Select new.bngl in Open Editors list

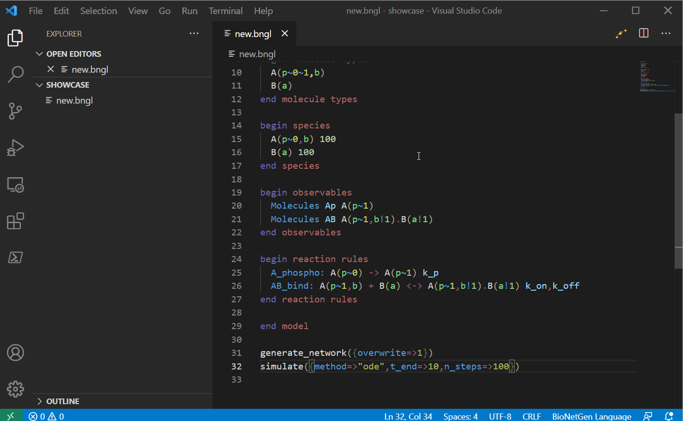90,69
